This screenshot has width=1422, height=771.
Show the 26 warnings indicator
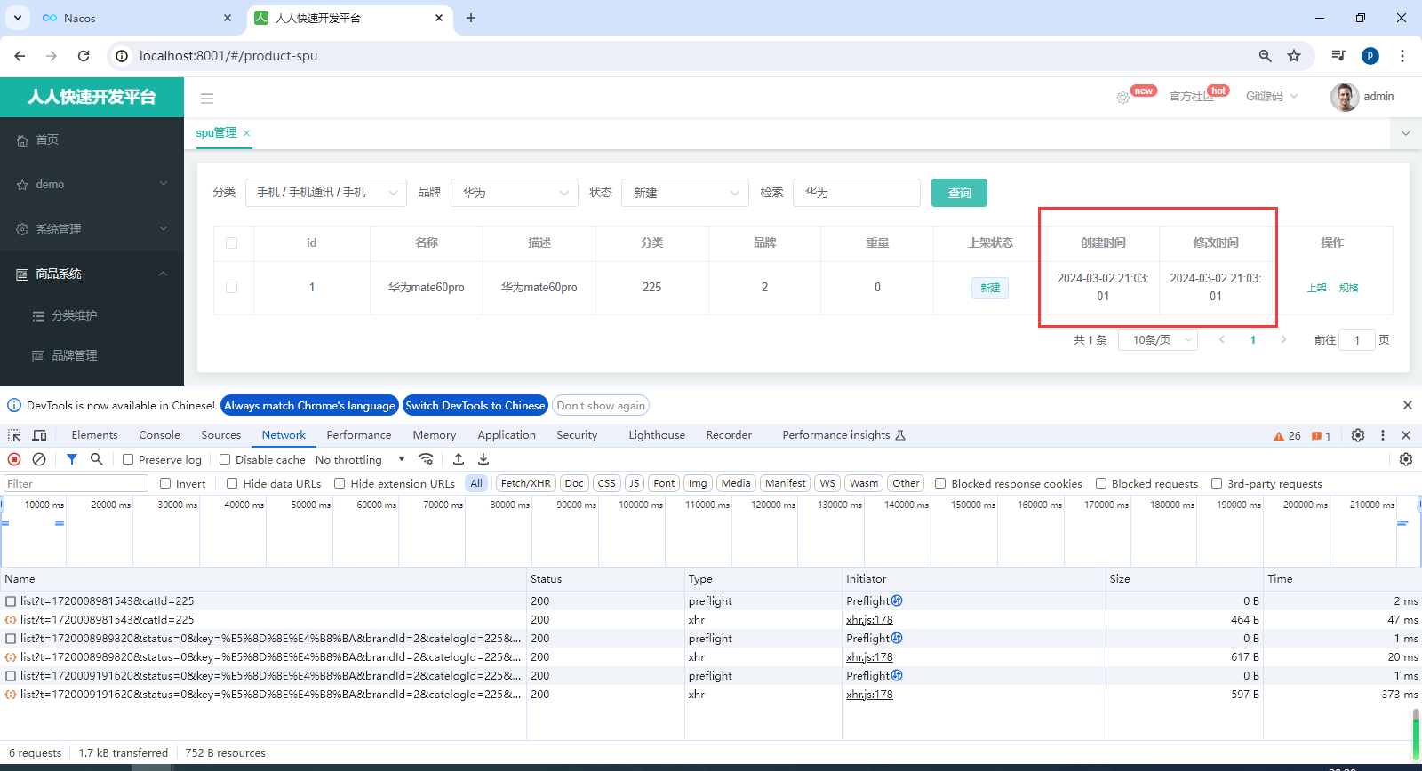[x=1287, y=436]
